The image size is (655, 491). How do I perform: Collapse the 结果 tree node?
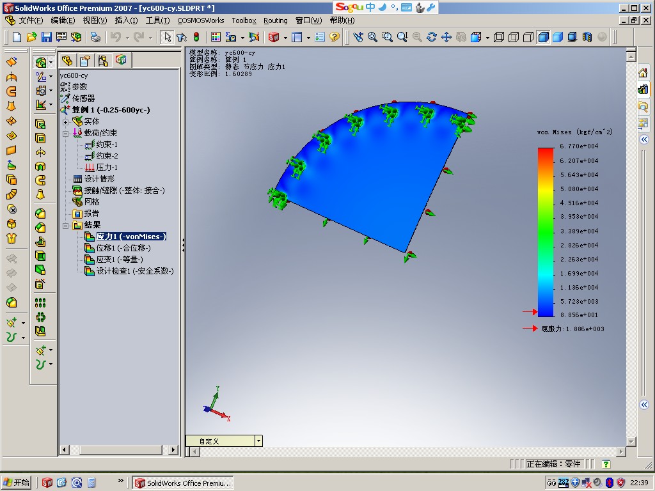coord(66,226)
